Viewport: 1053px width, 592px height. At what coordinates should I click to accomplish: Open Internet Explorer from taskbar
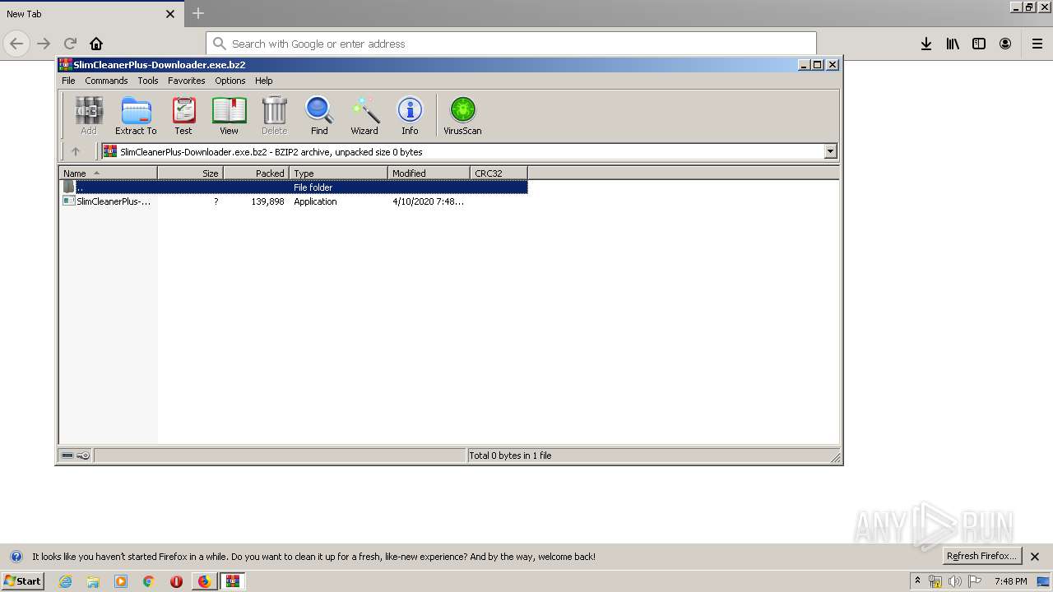click(65, 581)
